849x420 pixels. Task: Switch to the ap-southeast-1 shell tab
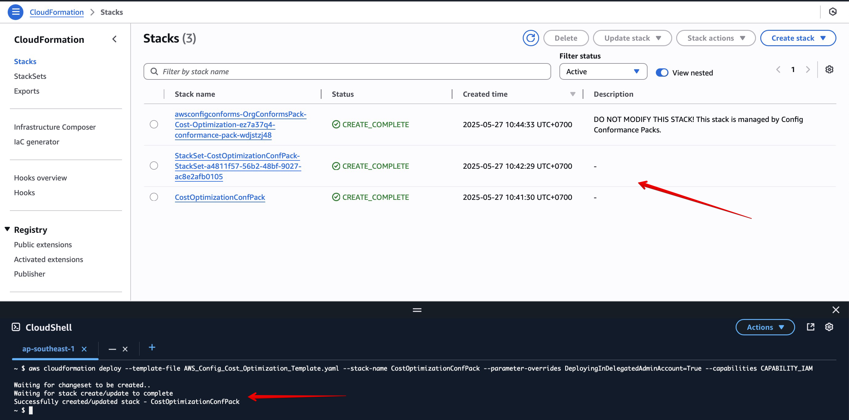click(48, 349)
